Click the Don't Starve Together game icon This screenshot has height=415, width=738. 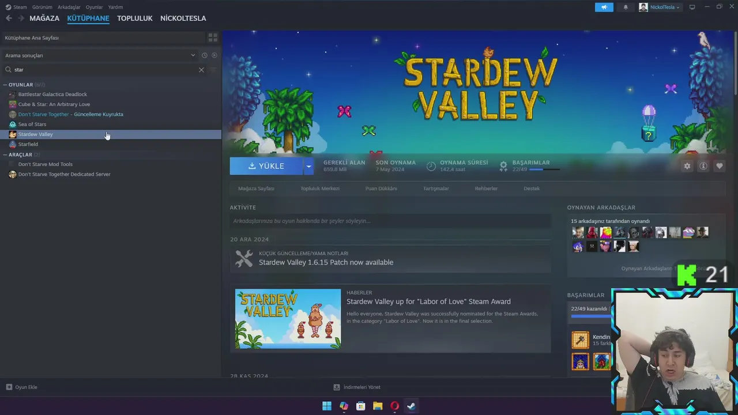13,114
